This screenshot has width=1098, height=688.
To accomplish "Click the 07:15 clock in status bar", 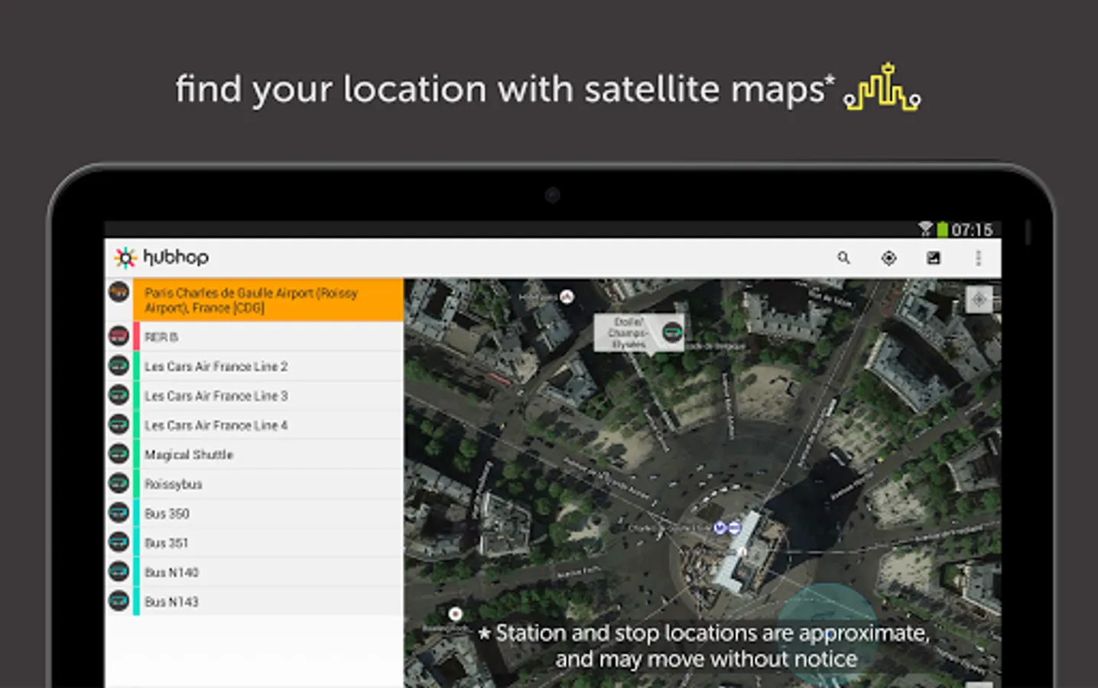I will pos(972,229).
